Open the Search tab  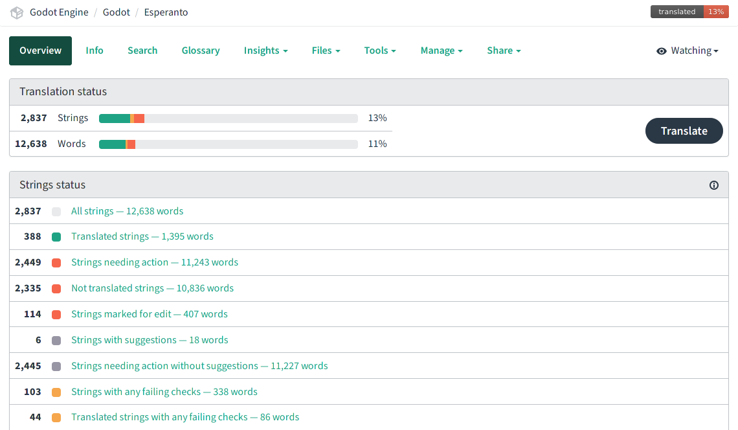tap(142, 51)
